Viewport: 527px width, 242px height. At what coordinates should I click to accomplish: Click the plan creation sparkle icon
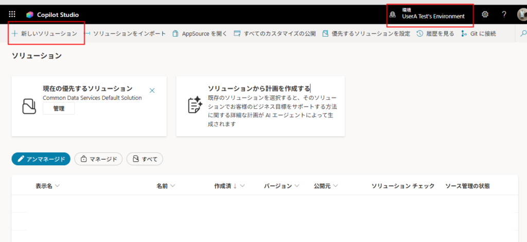click(x=194, y=105)
